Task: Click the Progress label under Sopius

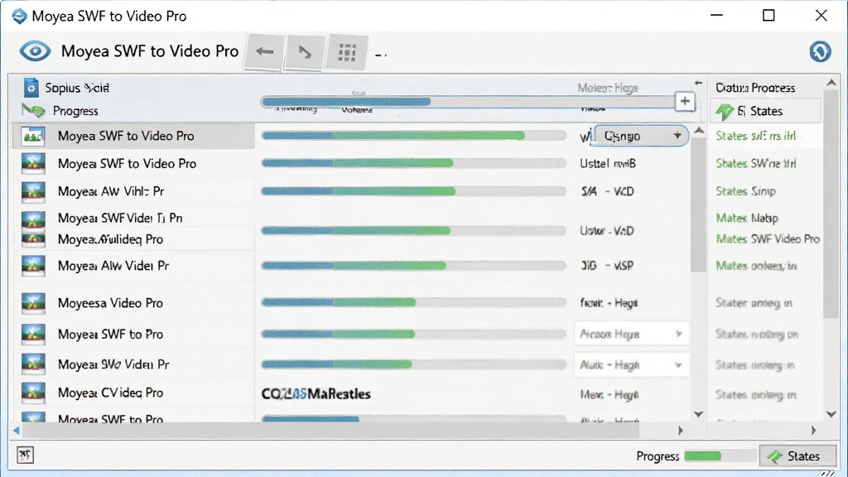Action: point(75,111)
